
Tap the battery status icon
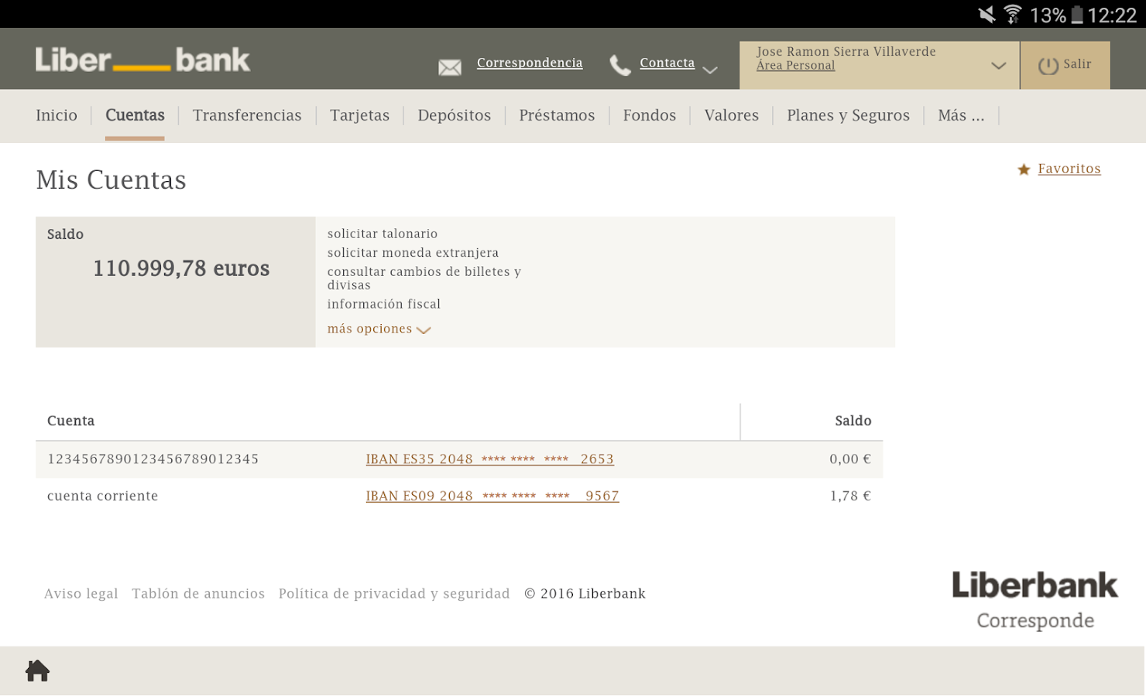coord(1076,15)
